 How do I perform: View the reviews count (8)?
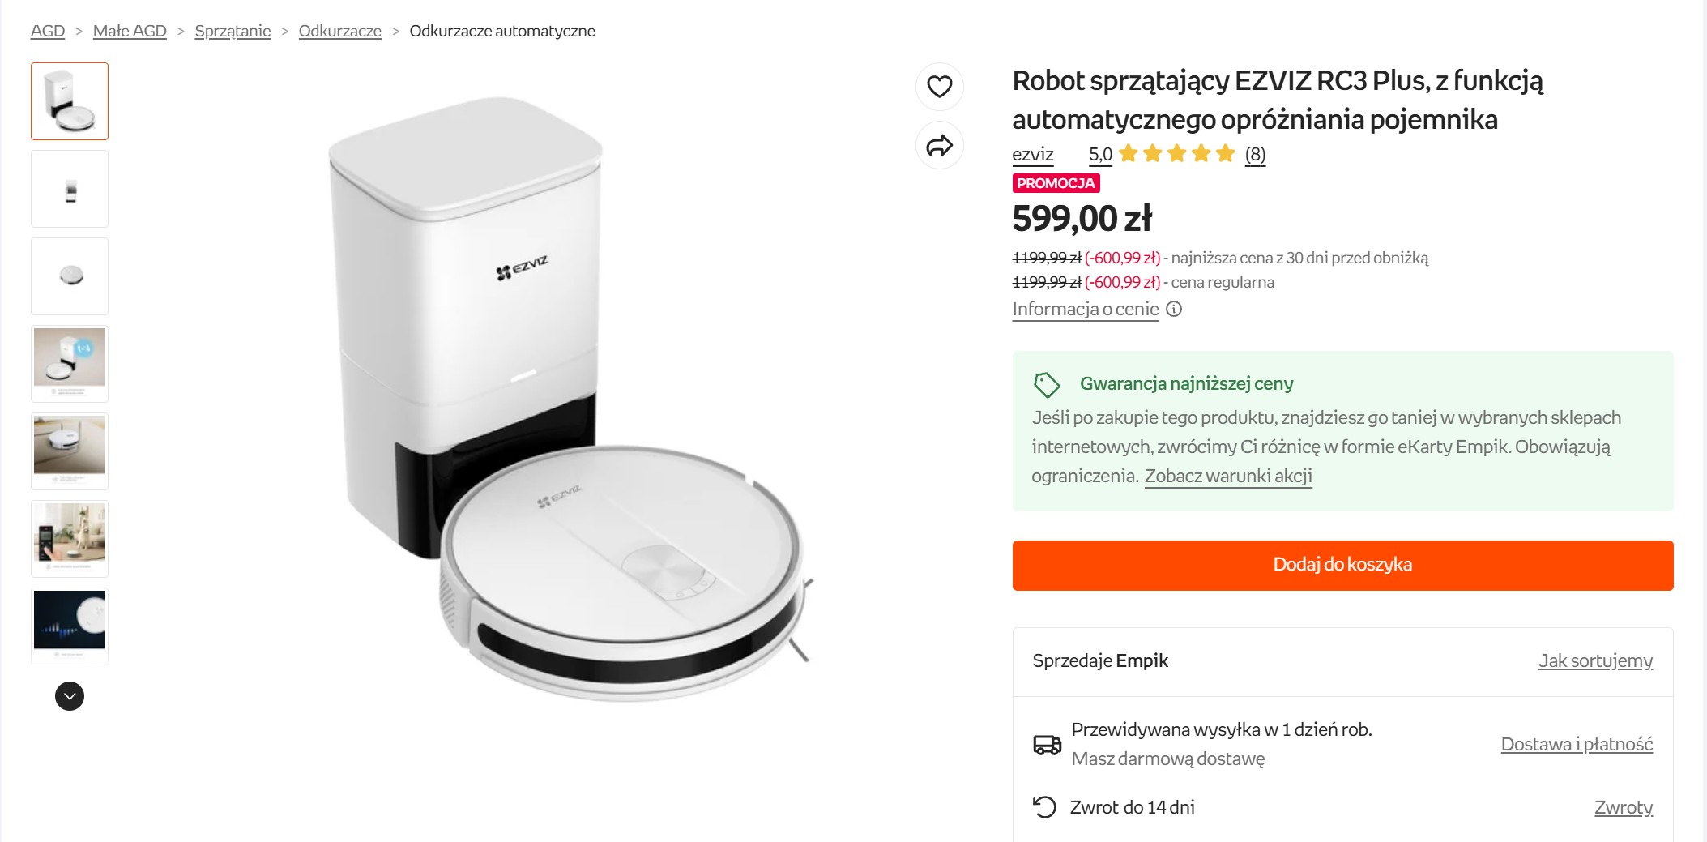coord(1255,154)
